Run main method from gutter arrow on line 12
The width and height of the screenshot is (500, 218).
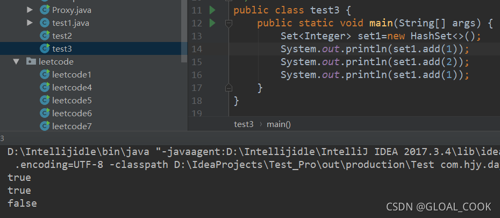(x=212, y=23)
